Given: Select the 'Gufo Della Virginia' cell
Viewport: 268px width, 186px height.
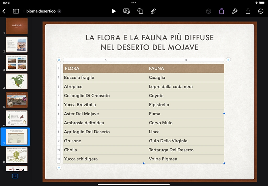Looking at the screenshot, I should [186, 141].
